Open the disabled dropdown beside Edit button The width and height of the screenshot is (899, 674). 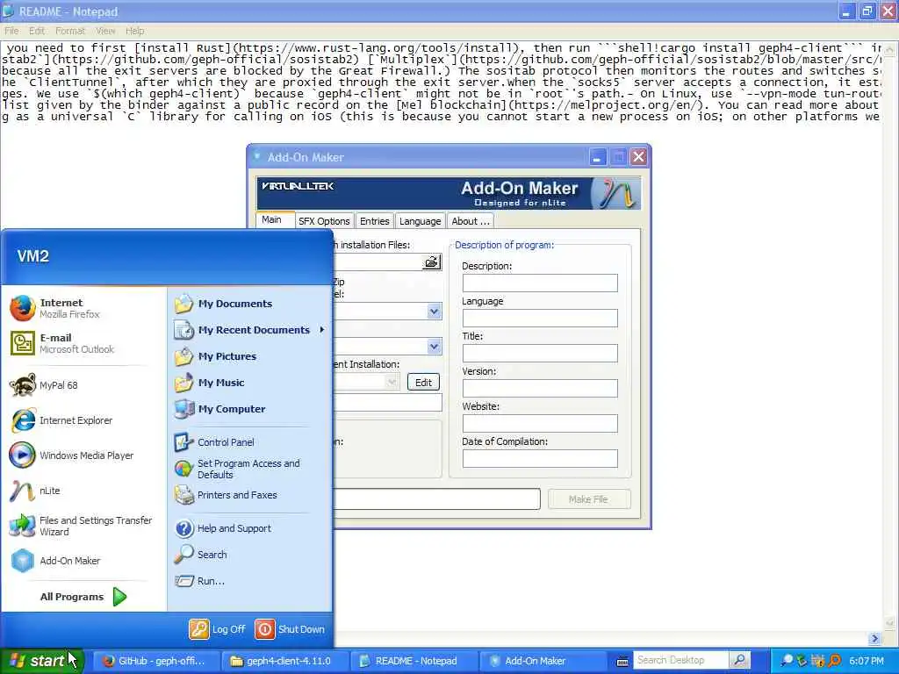[392, 382]
